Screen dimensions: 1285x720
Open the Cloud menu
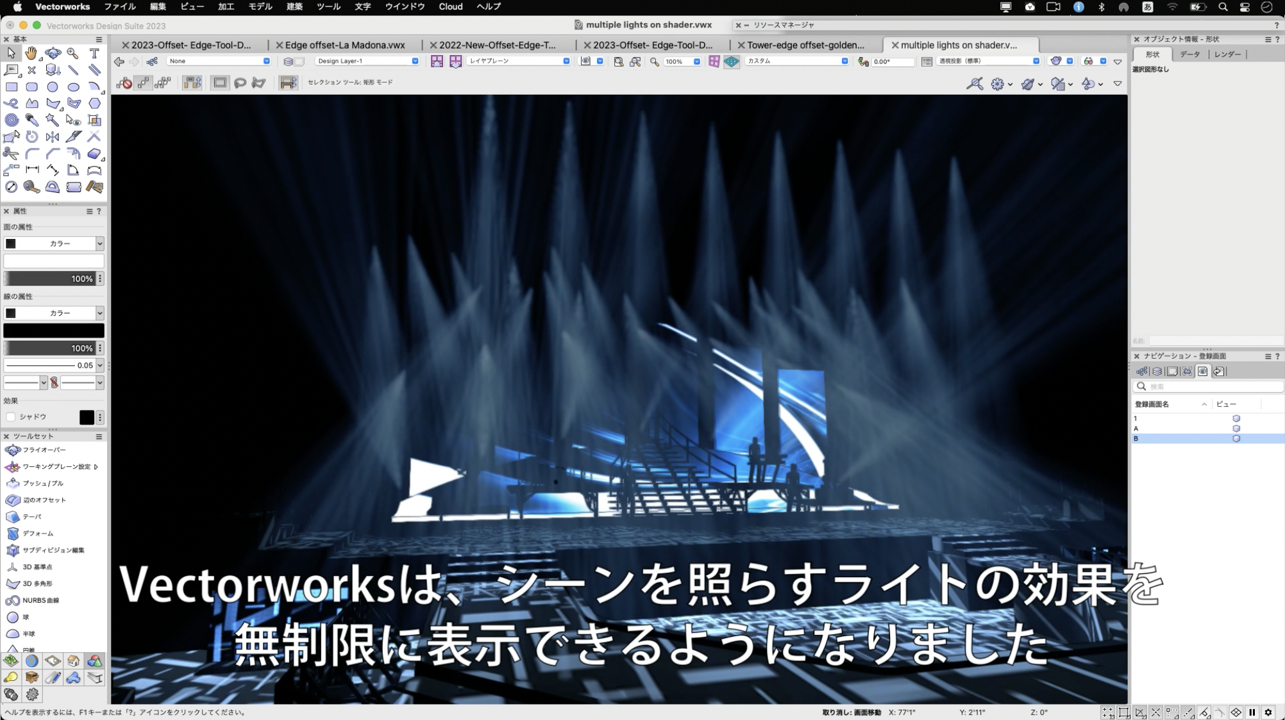tap(451, 6)
